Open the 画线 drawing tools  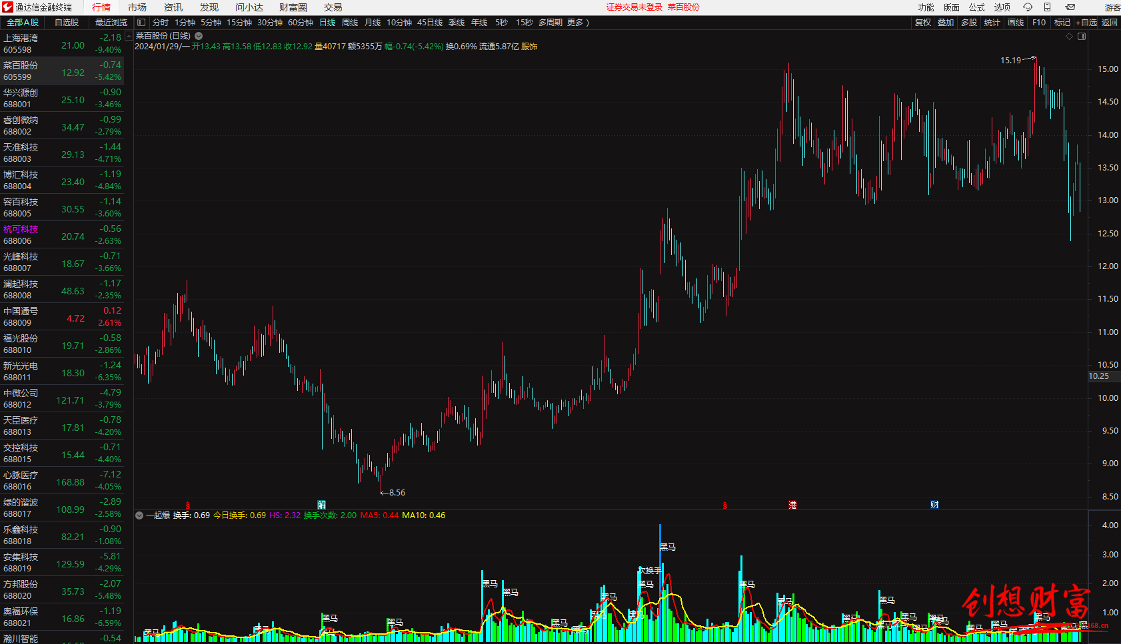[1016, 23]
